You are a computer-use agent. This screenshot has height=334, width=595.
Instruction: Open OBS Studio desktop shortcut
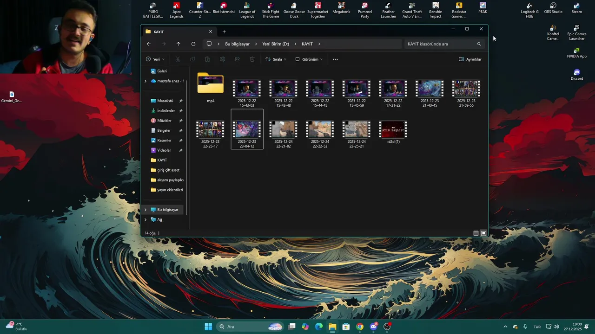tap(553, 7)
